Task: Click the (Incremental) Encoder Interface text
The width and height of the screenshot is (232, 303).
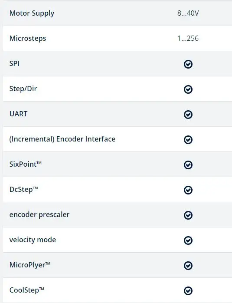Action: tap(62, 139)
